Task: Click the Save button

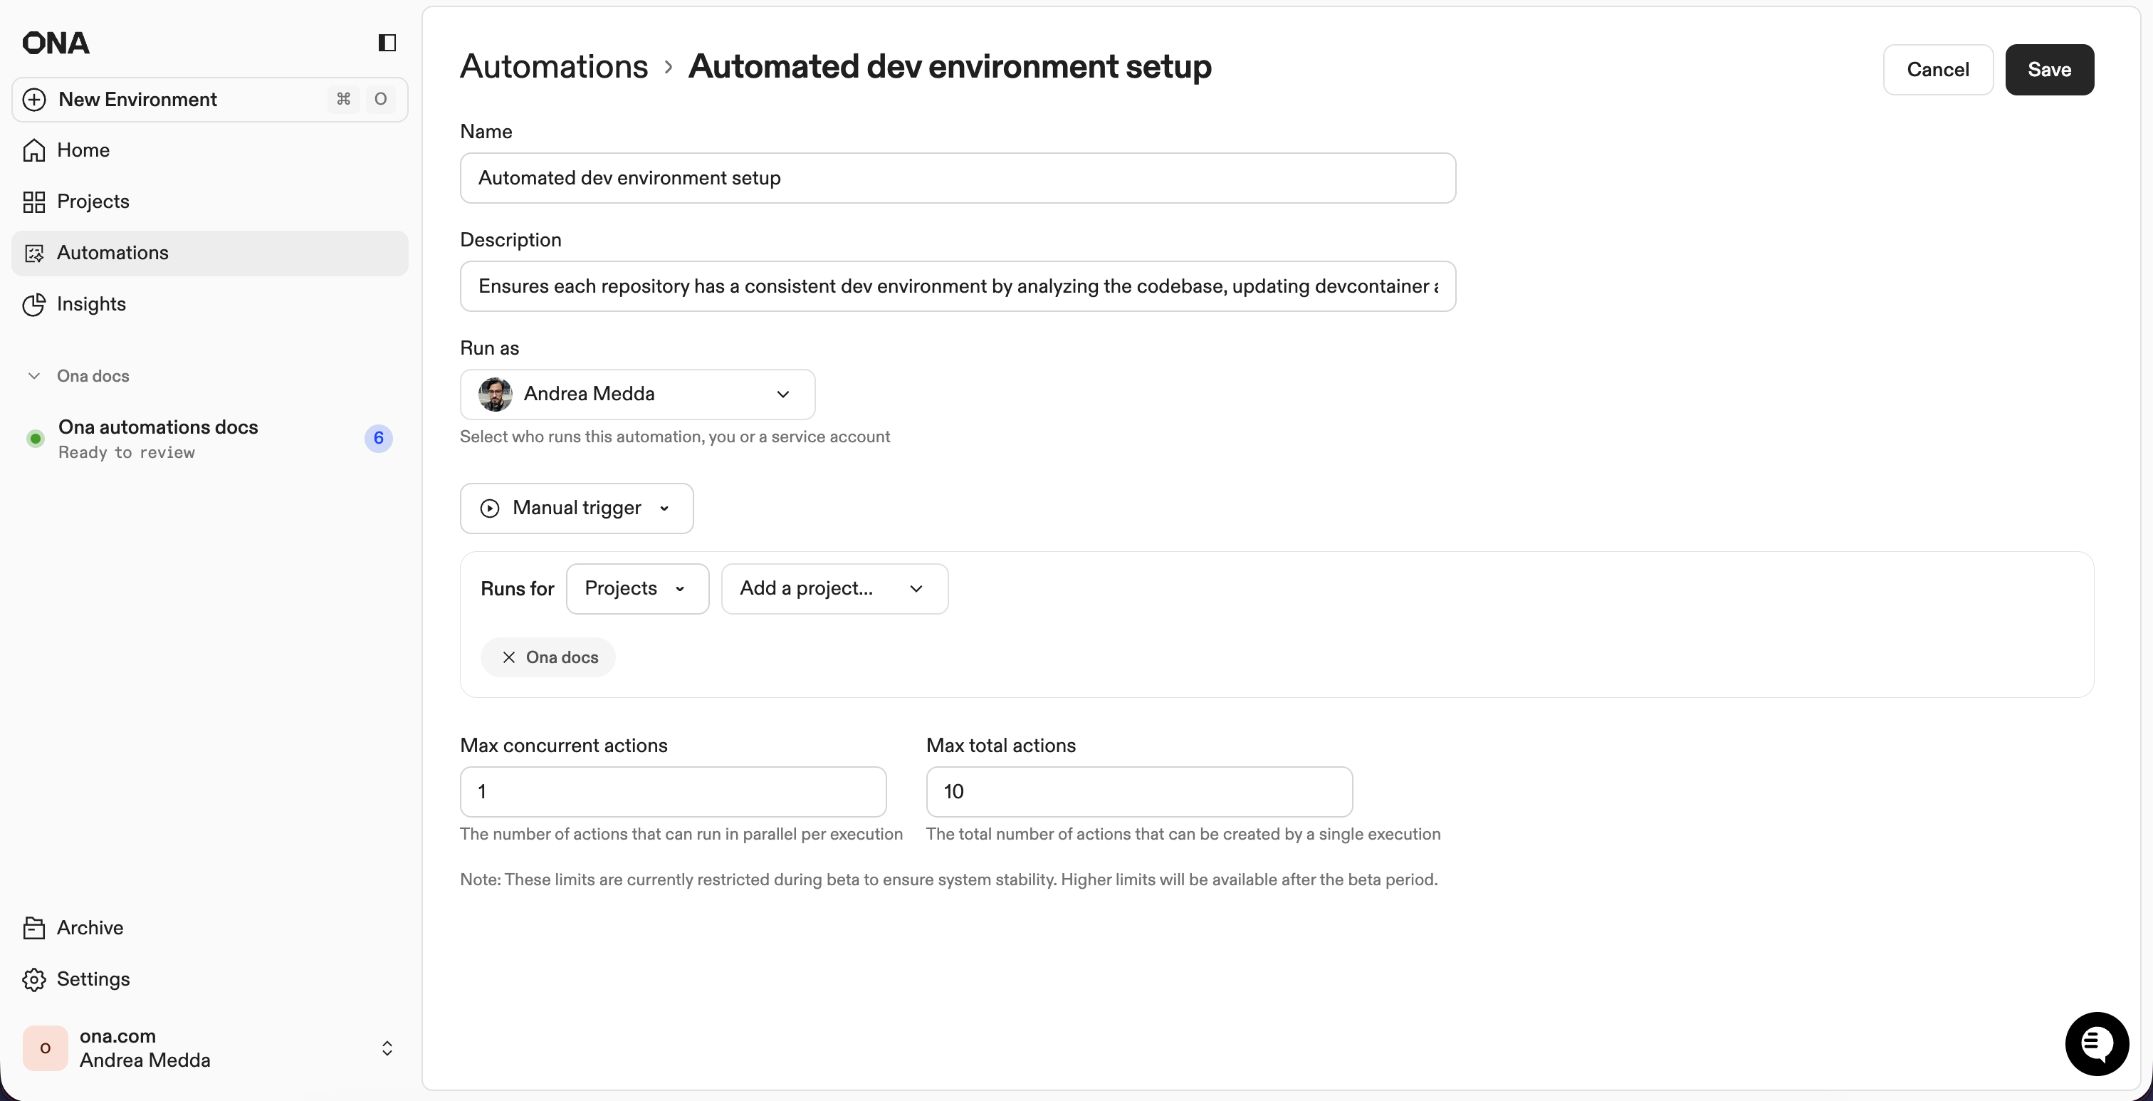Action: pyautogui.click(x=2049, y=69)
